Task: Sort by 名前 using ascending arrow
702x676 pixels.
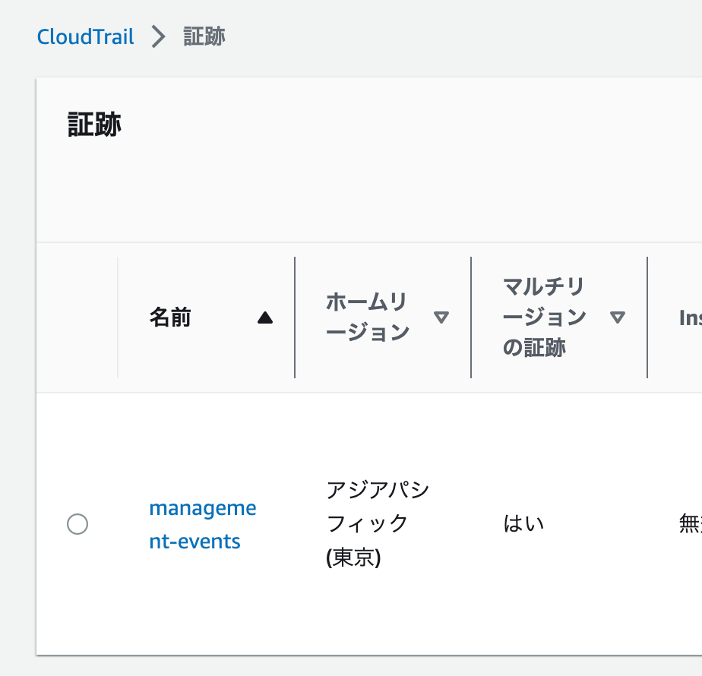Action: pyautogui.click(x=265, y=317)
